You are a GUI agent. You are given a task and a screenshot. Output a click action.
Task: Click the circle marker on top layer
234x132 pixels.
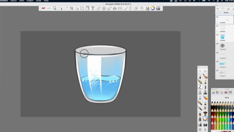217,23
